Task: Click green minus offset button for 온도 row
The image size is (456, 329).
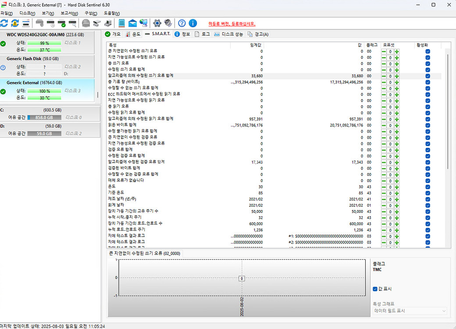Action: click(384, 187)
